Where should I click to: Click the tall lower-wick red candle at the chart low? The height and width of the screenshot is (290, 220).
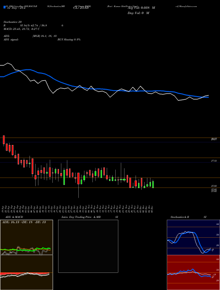pyautogui.click(x=78, y=185)
